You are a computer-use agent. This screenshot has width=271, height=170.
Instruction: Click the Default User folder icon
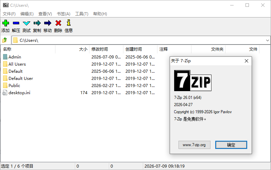coord(5,78)
